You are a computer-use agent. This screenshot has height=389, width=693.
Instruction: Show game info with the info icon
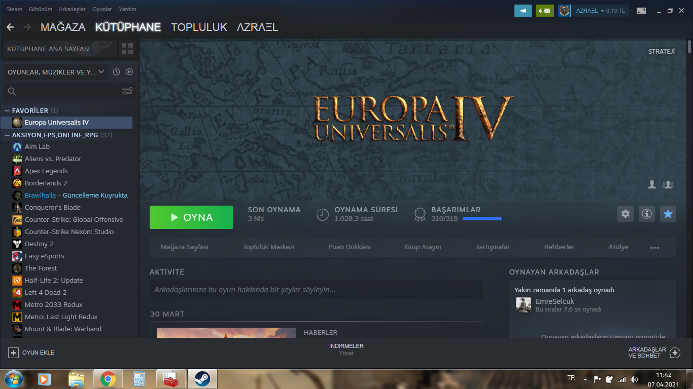[647, 214]
